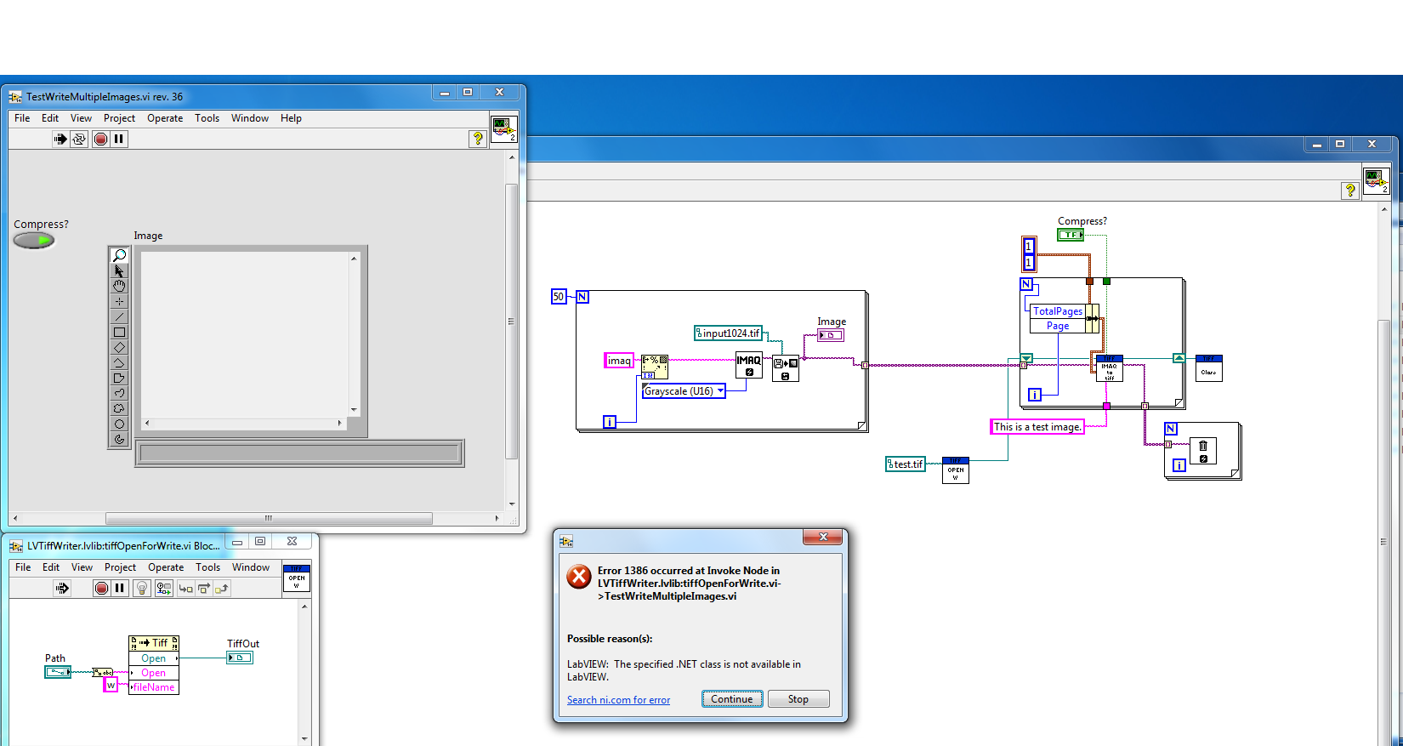Viewport: 1403px width, 746px height.
Task: Select the Point tool in Image palette
Action: (x=119, y=301)
